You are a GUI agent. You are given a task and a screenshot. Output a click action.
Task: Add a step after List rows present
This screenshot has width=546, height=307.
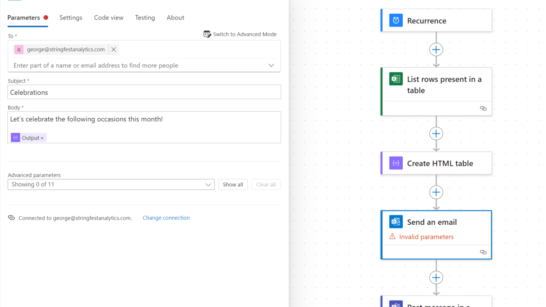coord(436,133)
